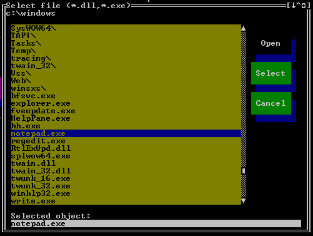313x236 pixels.
Task: Select explorer.exe in the file list
Action: point(126,103)
